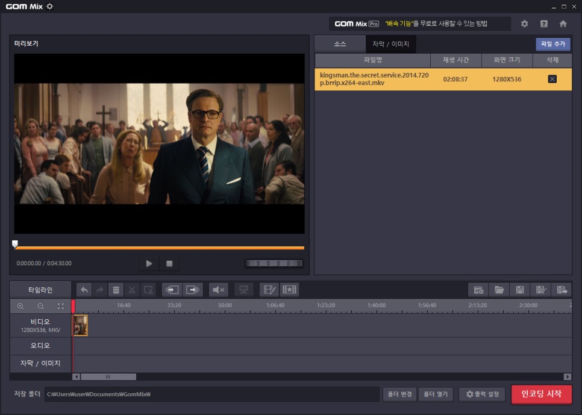Switch to the 자막 / 이미지 tab
The width and height of the screenshot is (582, 415).
tap(391, 44)
